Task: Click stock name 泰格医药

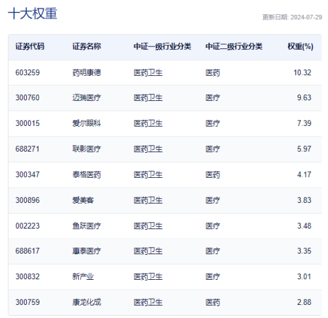Action: click(86, 174)
